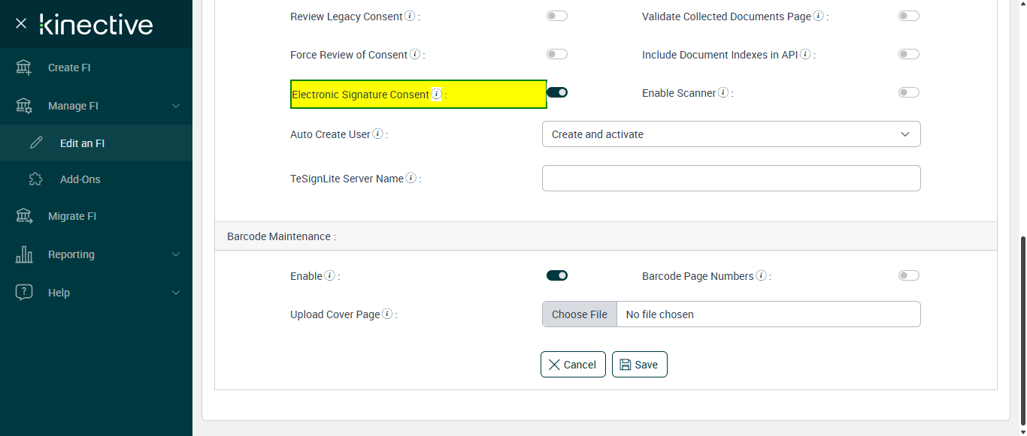
Task: Click info icon beside Auto Create User
Action: 377,134
